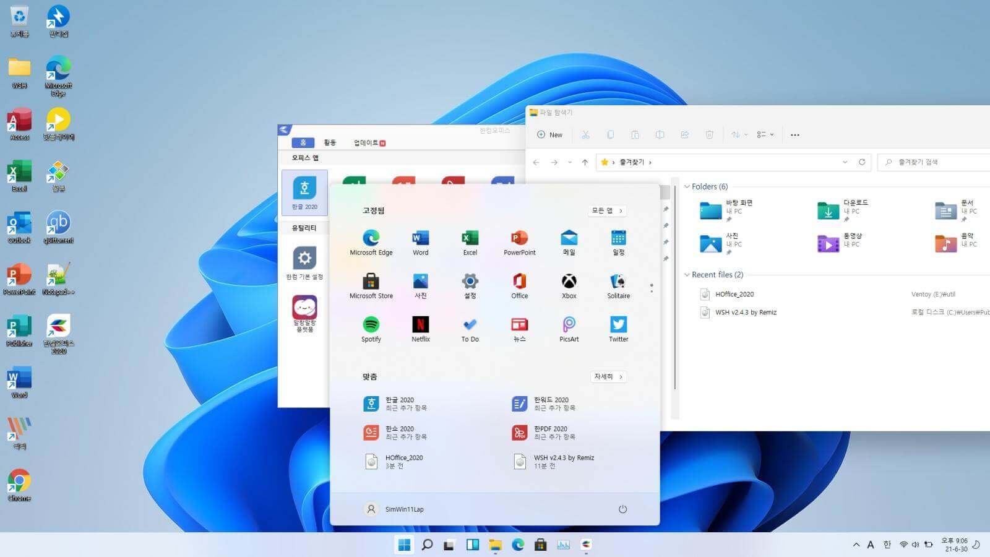Open the Xbox app tile

[569, 286]
